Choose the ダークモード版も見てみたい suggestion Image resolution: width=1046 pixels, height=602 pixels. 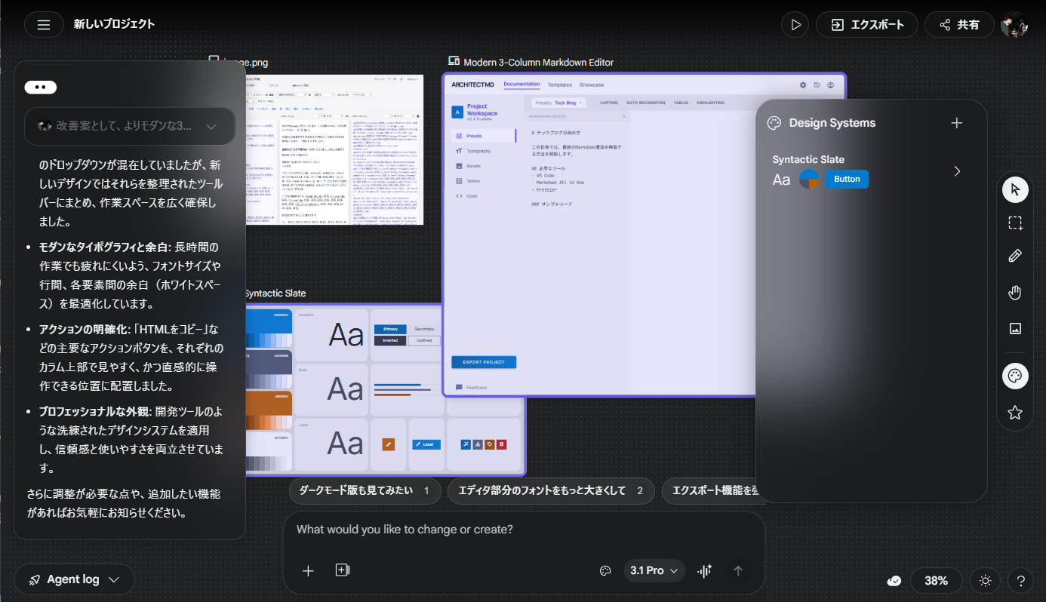[x=365, y=491]
